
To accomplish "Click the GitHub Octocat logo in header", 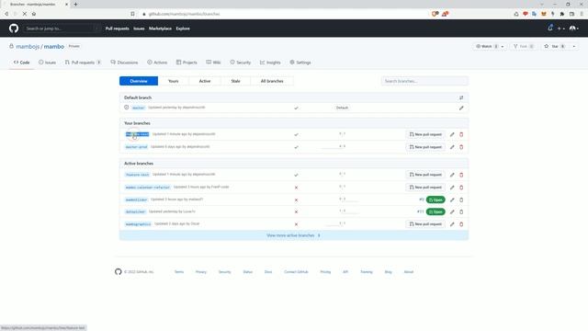I will pos(14,29).
